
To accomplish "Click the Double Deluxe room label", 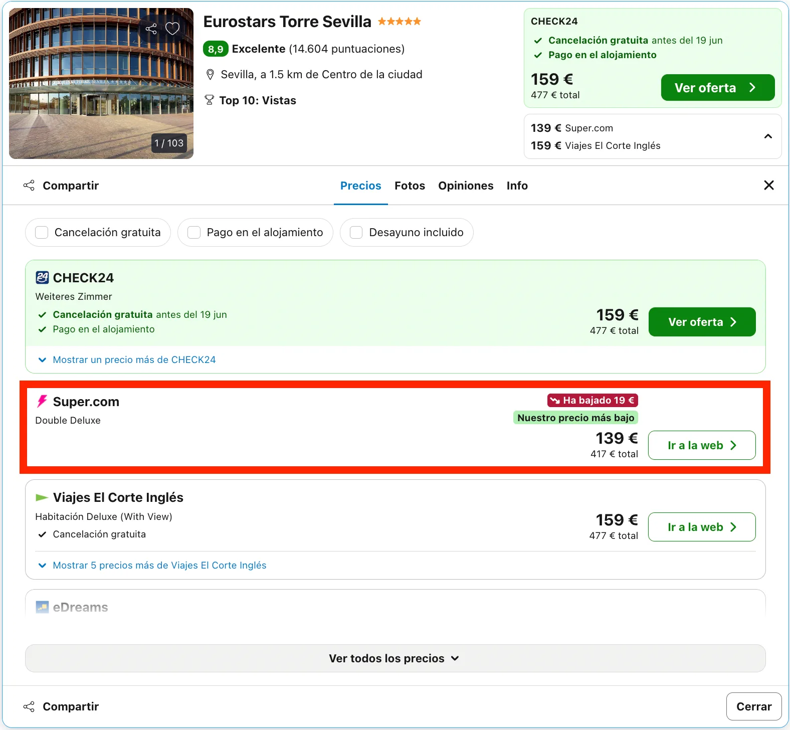I will point(68,420).
